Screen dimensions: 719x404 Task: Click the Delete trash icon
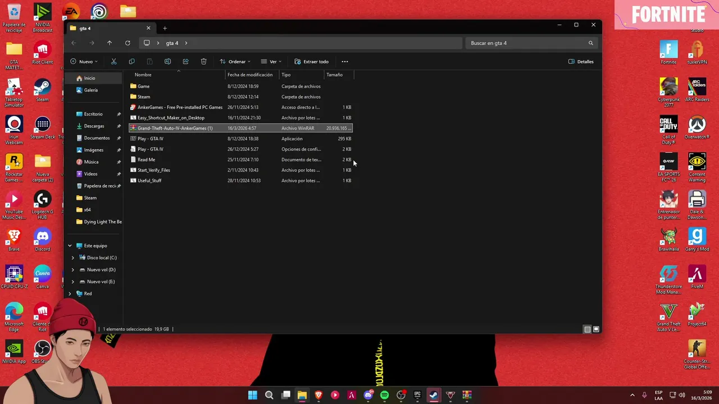[x=203, y=62]
